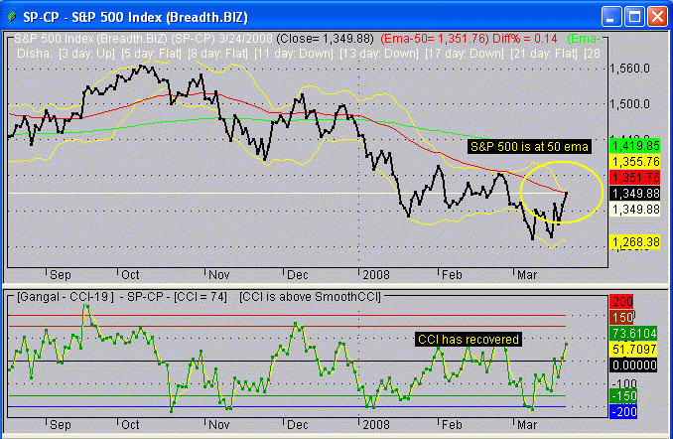Click 'Sep' on the price chart time axis

61,275
